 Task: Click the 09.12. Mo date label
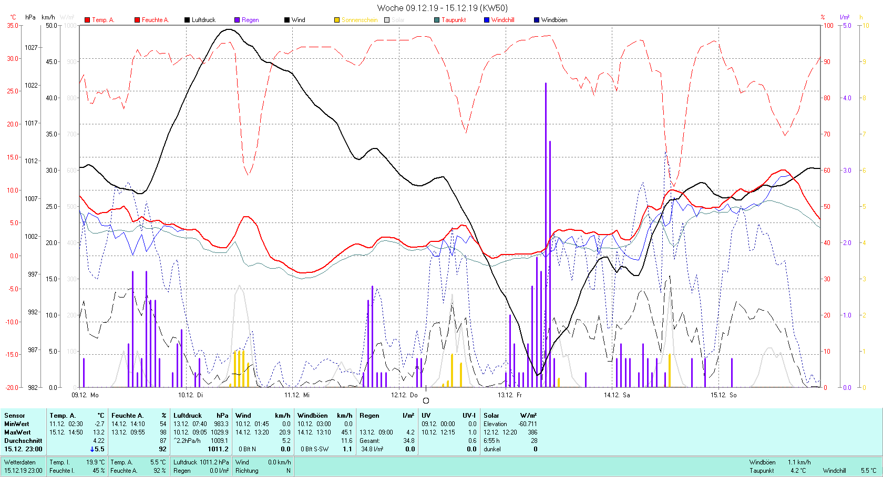85,395
